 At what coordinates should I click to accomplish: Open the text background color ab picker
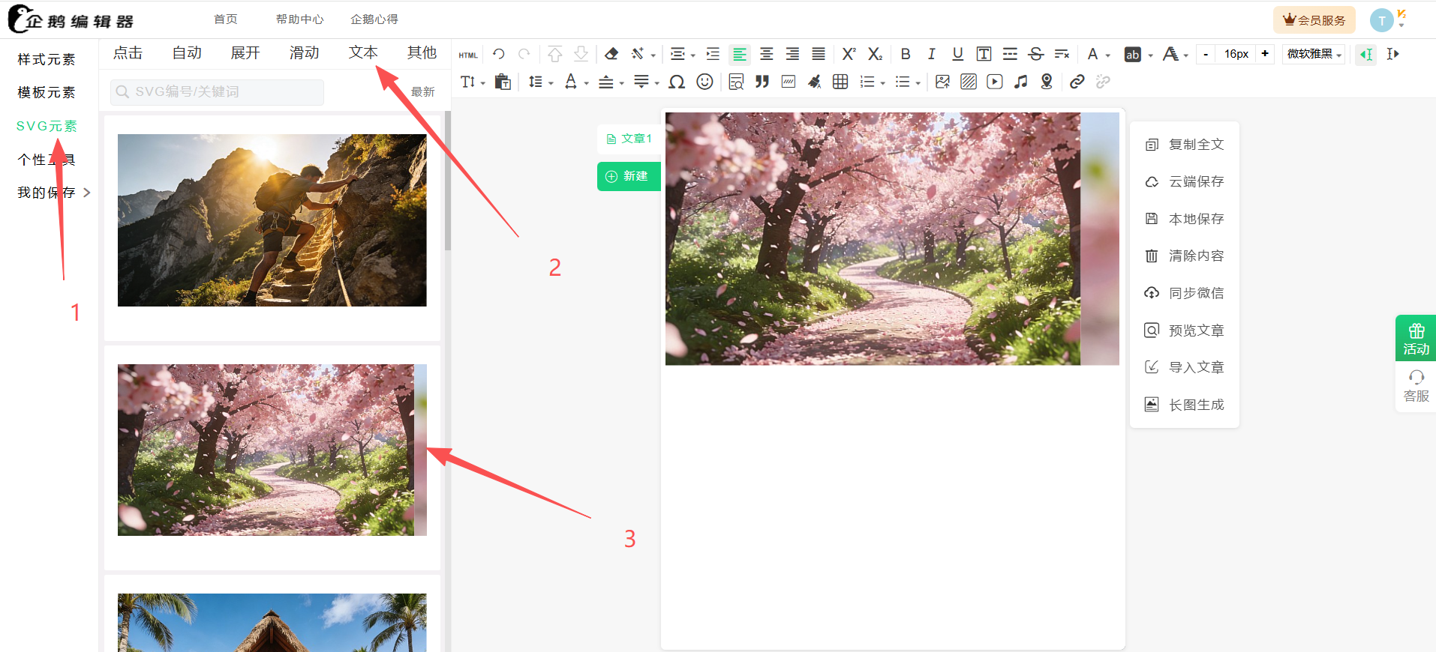pos(1132,54)
